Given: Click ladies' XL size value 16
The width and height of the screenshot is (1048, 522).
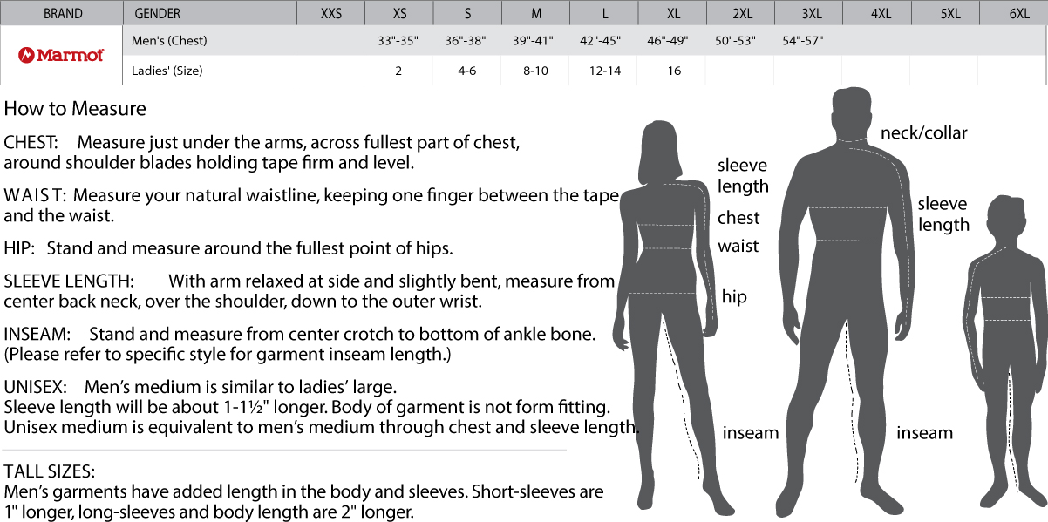Looking at the screenshot, I should click(x=674, y=71).
